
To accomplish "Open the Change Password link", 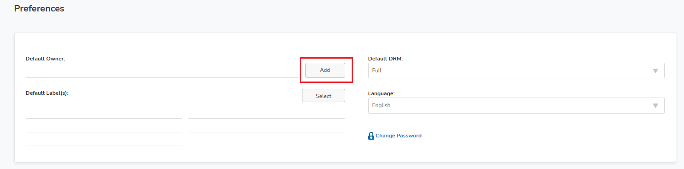I will tap(399, 136).
